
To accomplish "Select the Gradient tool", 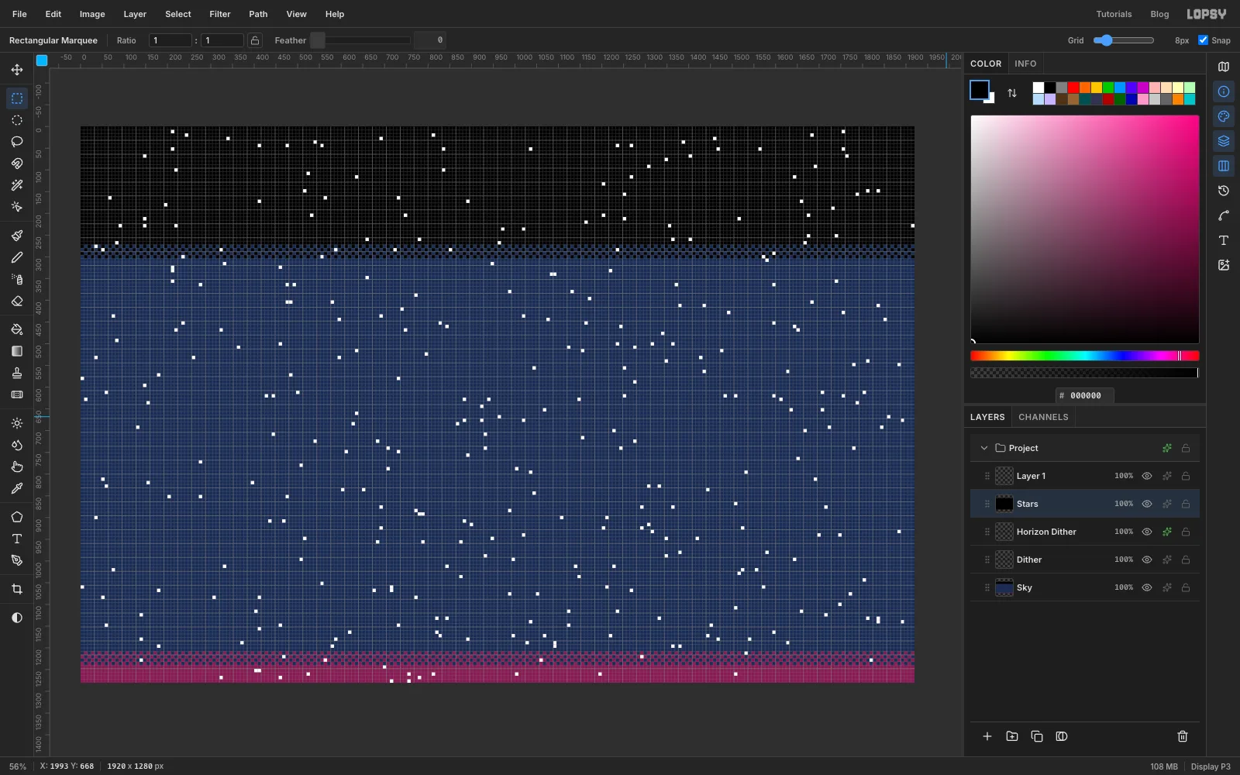I will point(17,351).
